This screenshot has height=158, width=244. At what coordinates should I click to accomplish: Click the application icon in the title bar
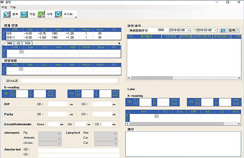[x=2, y=2]
